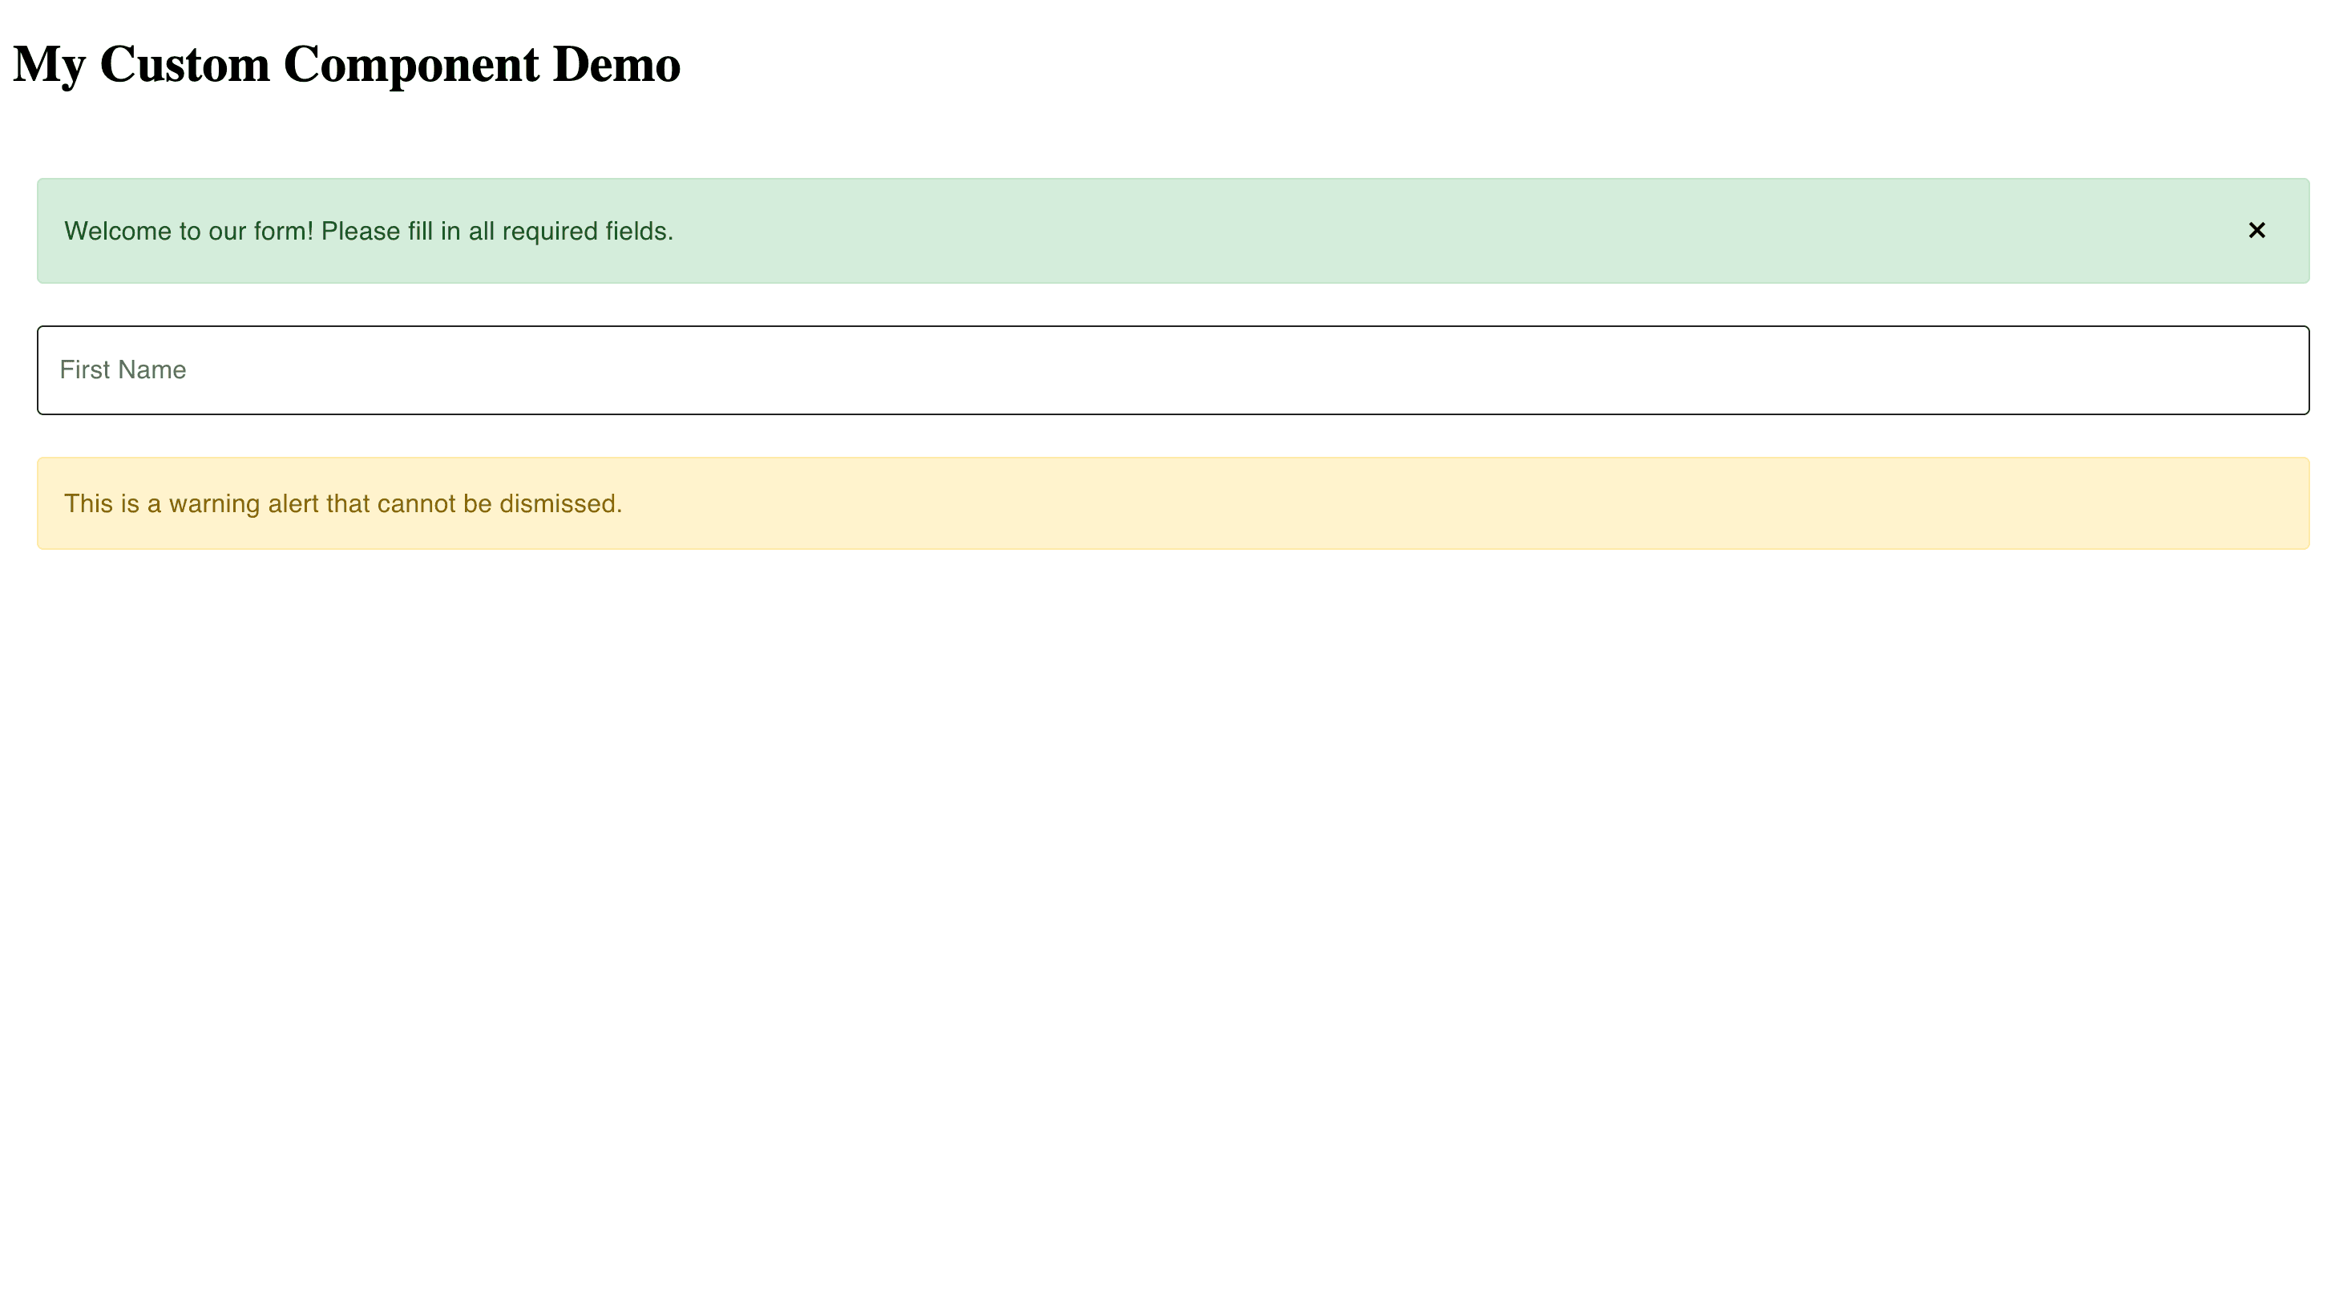Viewport: 2347px width, 1300px height.
Task: Click the word 'alert' in yellow banner
Action: [x=293, y=504]
